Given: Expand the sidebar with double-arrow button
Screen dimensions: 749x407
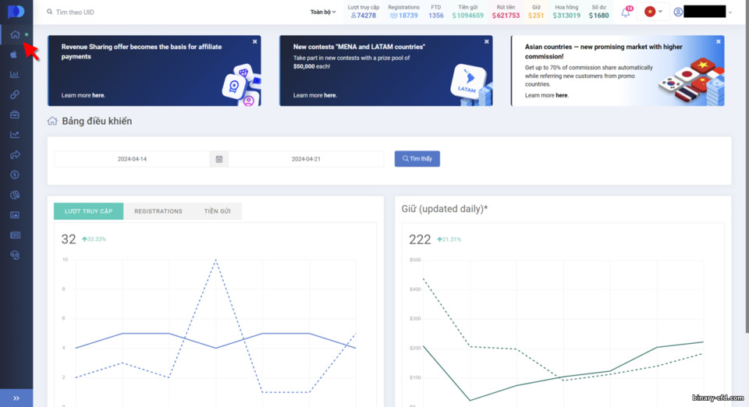Looking at the screenshot, I should point(16,398).
